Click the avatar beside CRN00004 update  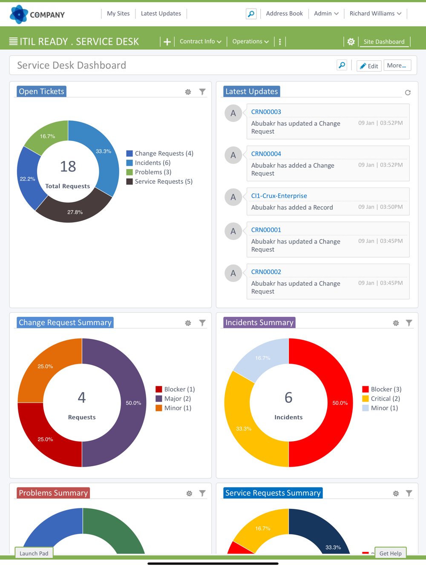pyautogui.click(x=233, y=155)
